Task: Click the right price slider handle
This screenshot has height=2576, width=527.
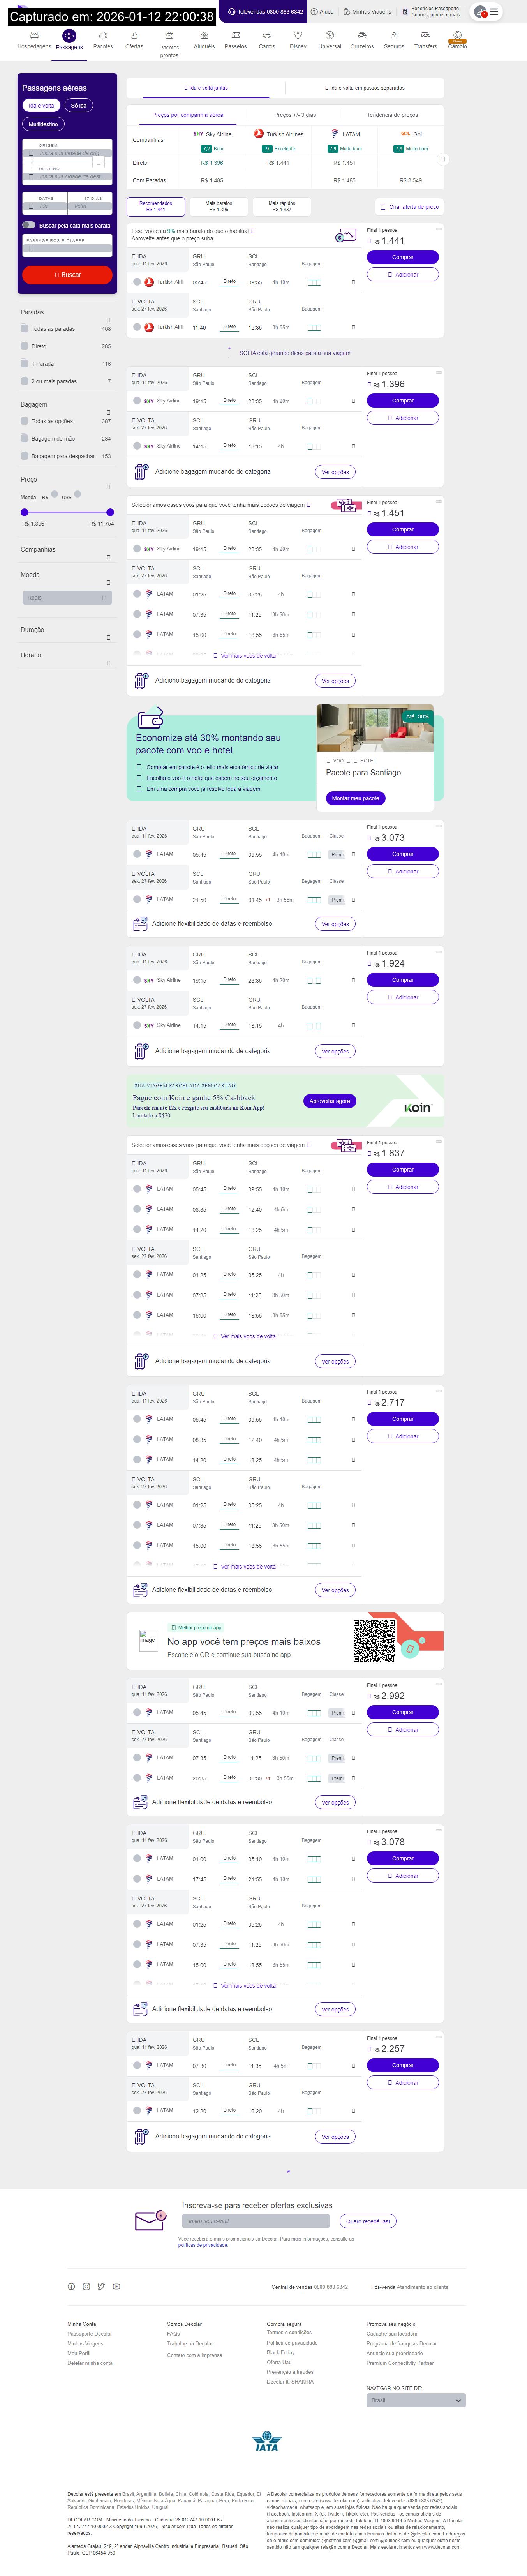Action: coord(110,512)
